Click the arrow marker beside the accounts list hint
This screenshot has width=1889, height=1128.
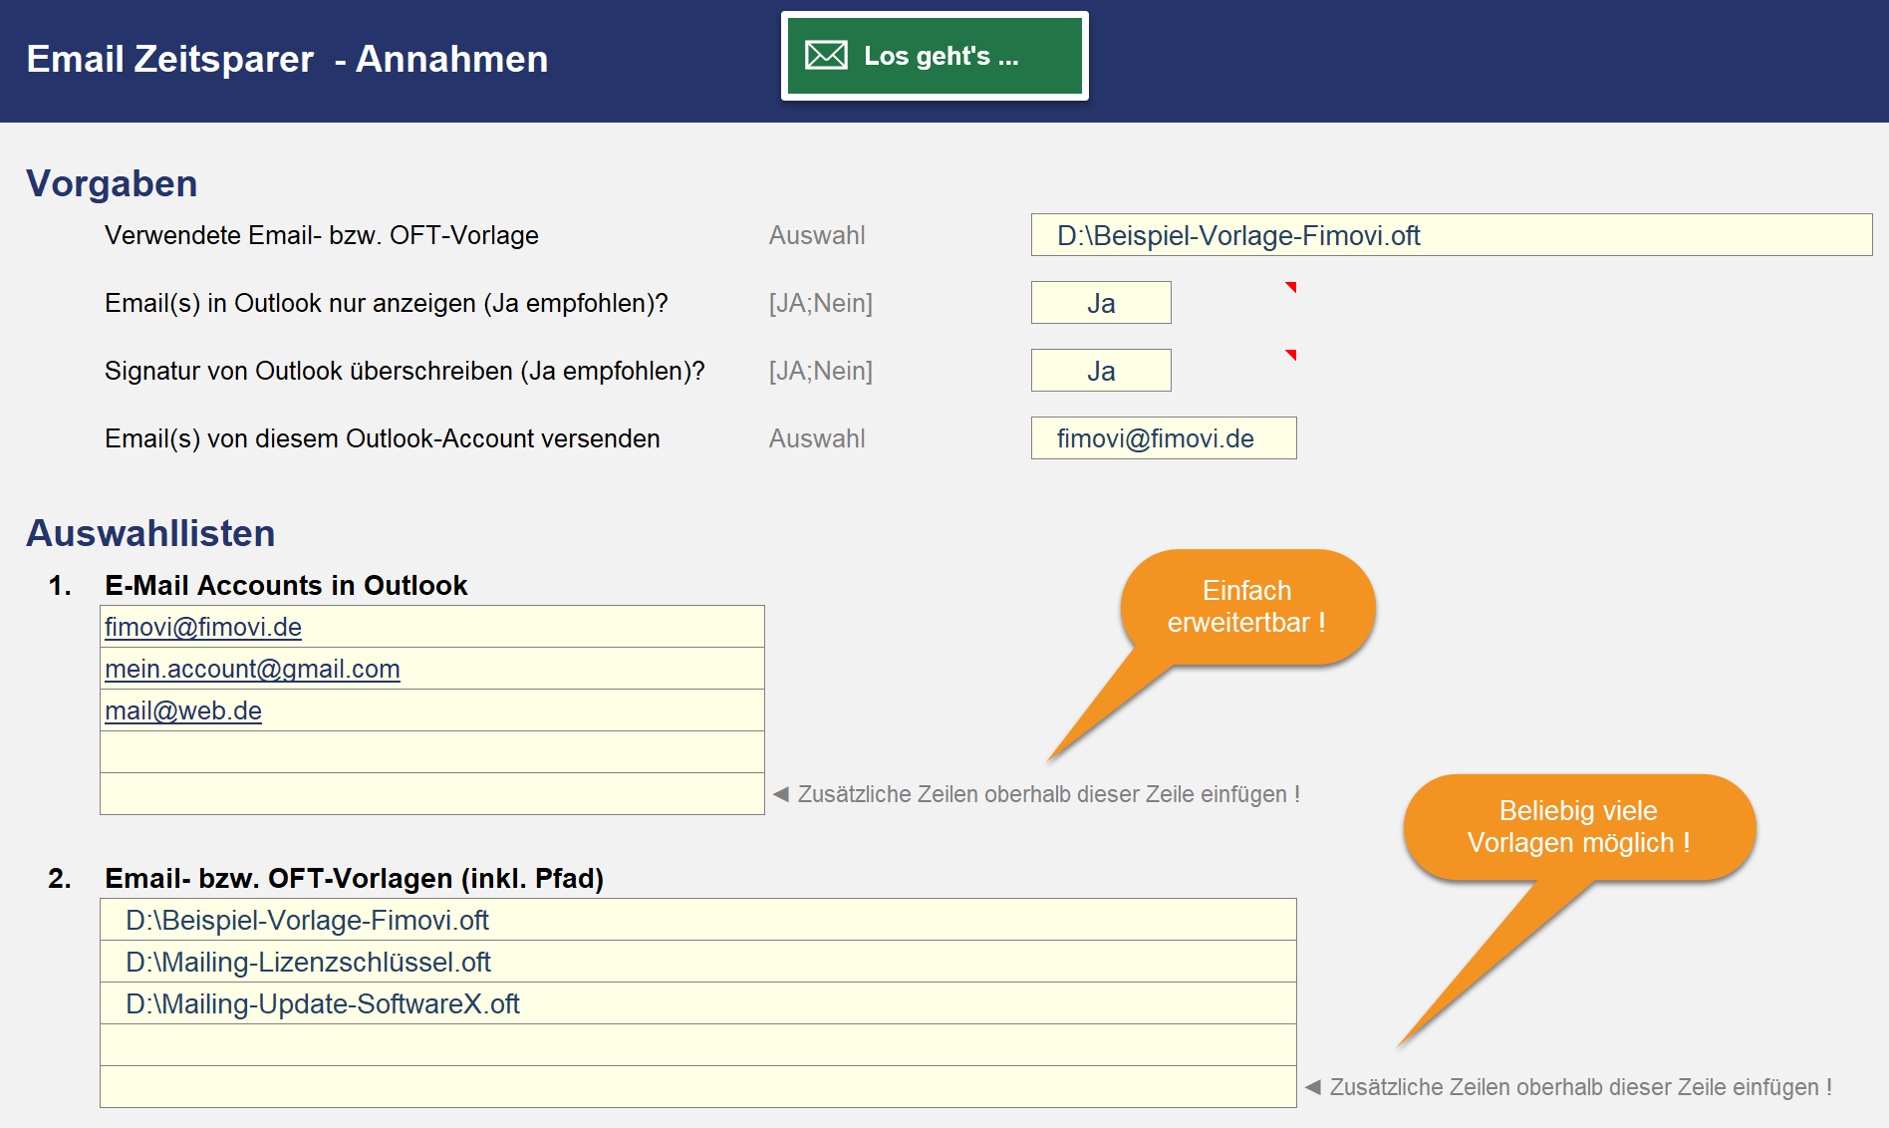pyautogui.click(x=781, y=794)
